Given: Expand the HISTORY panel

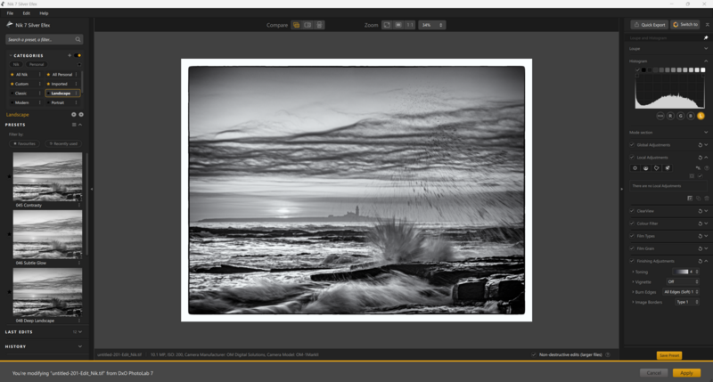Looking at the screenshot, I should coord(80,346).
